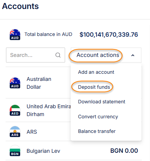Click the ARS Argentina flag icon

point(15,131)
